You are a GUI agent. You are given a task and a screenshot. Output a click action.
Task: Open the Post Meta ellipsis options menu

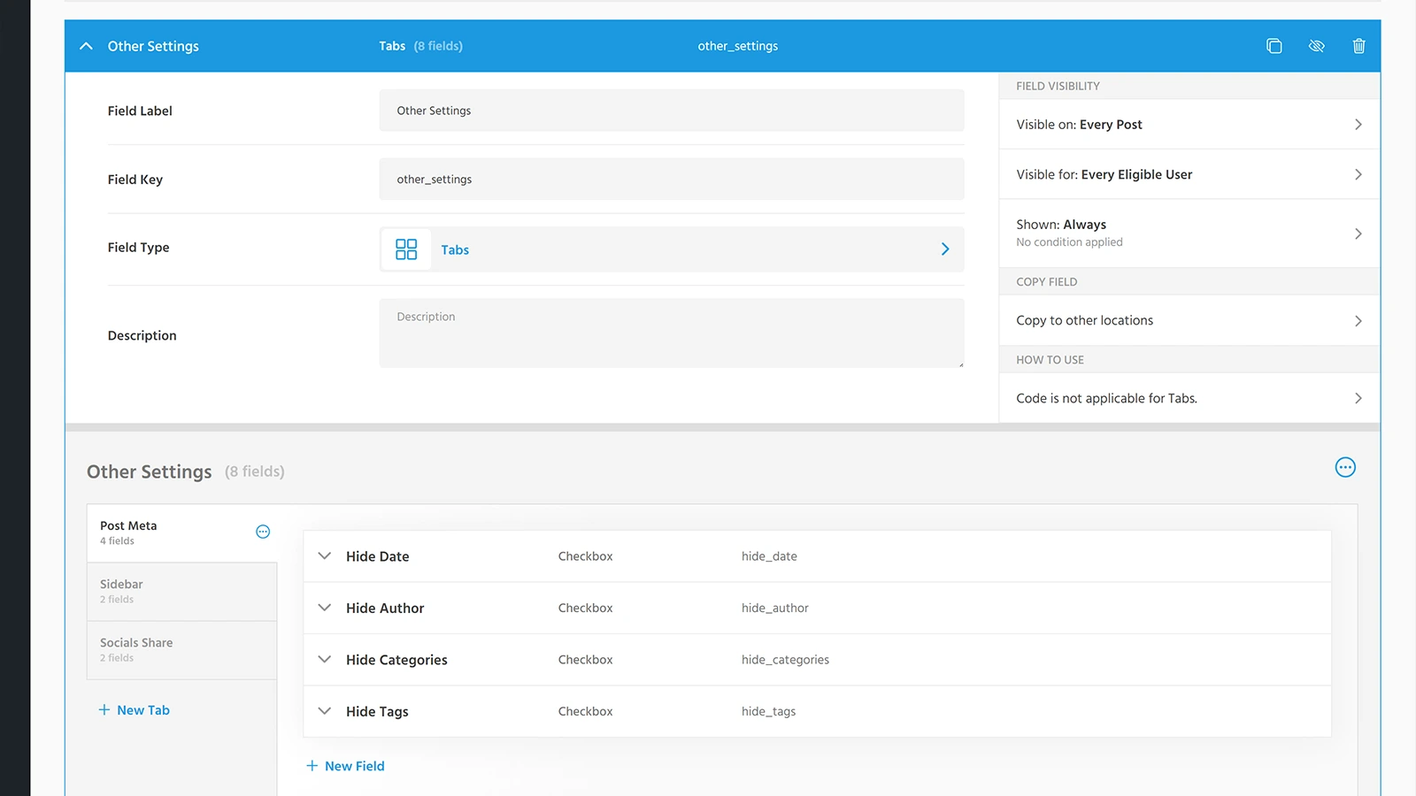point(262,532)
